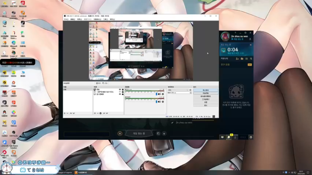
Task: Move scene up in Scenes panel
Action: point(71,113)
